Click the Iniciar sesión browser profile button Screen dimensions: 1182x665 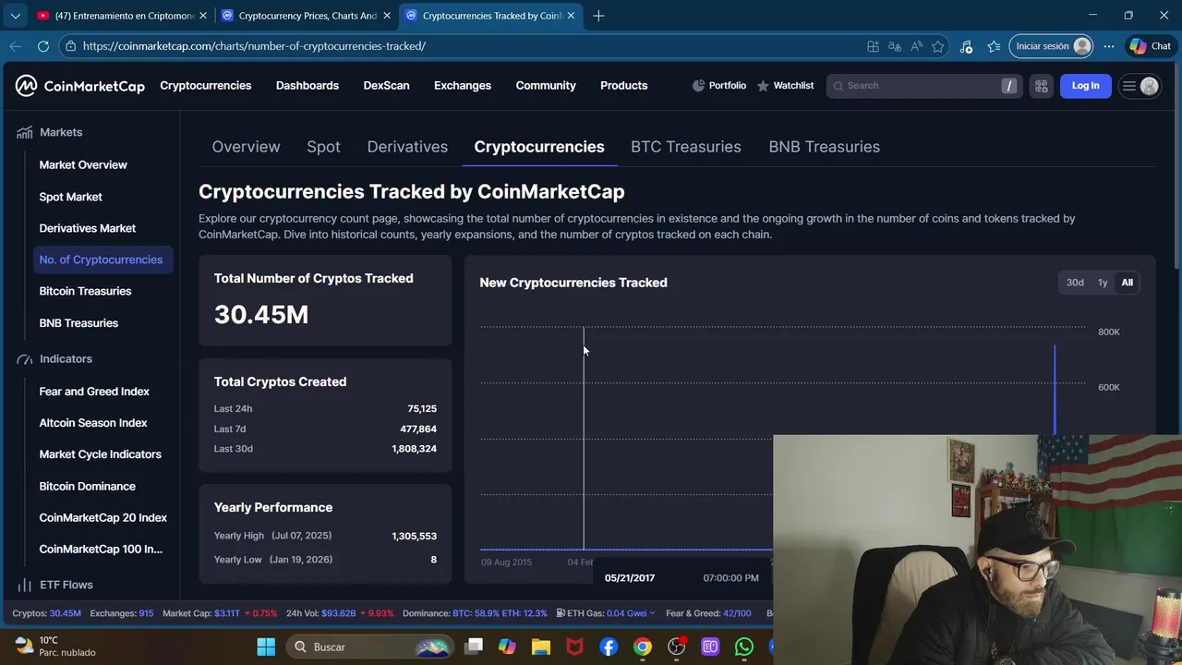[x=1052, y=46]
